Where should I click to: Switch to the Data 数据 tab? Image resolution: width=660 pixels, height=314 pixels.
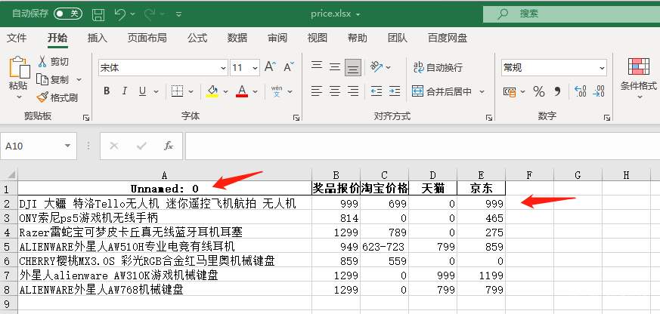coord(237,38)
